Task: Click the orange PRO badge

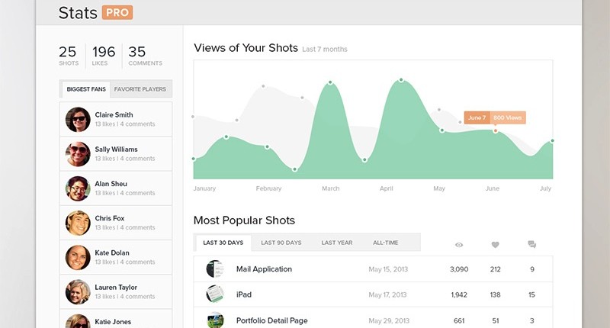Action: 117,12
